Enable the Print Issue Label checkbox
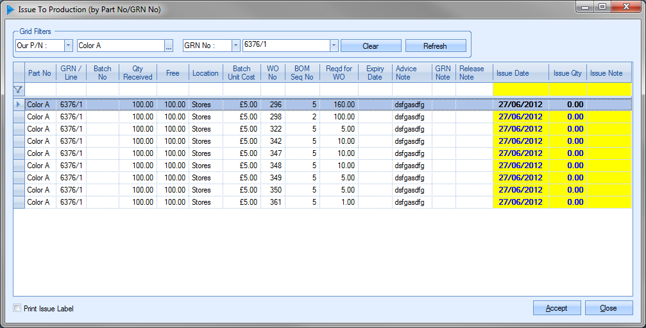The image size is (646, 328). tap(17, 308)
